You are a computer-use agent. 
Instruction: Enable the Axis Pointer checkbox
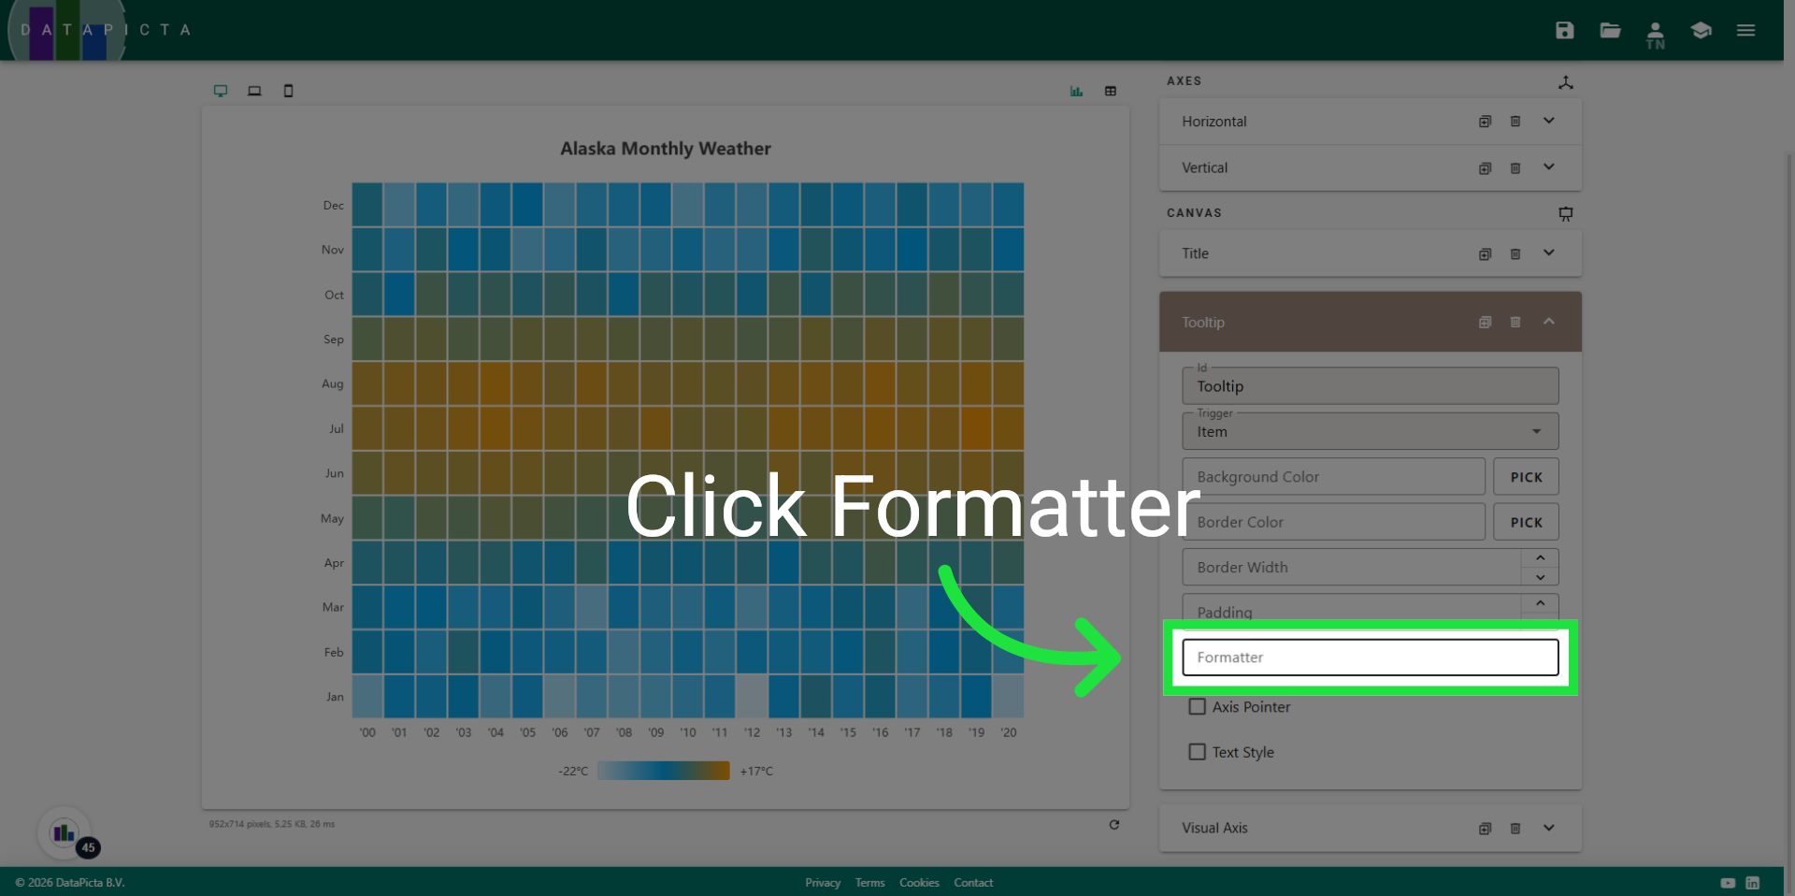tap(1197, 706)
